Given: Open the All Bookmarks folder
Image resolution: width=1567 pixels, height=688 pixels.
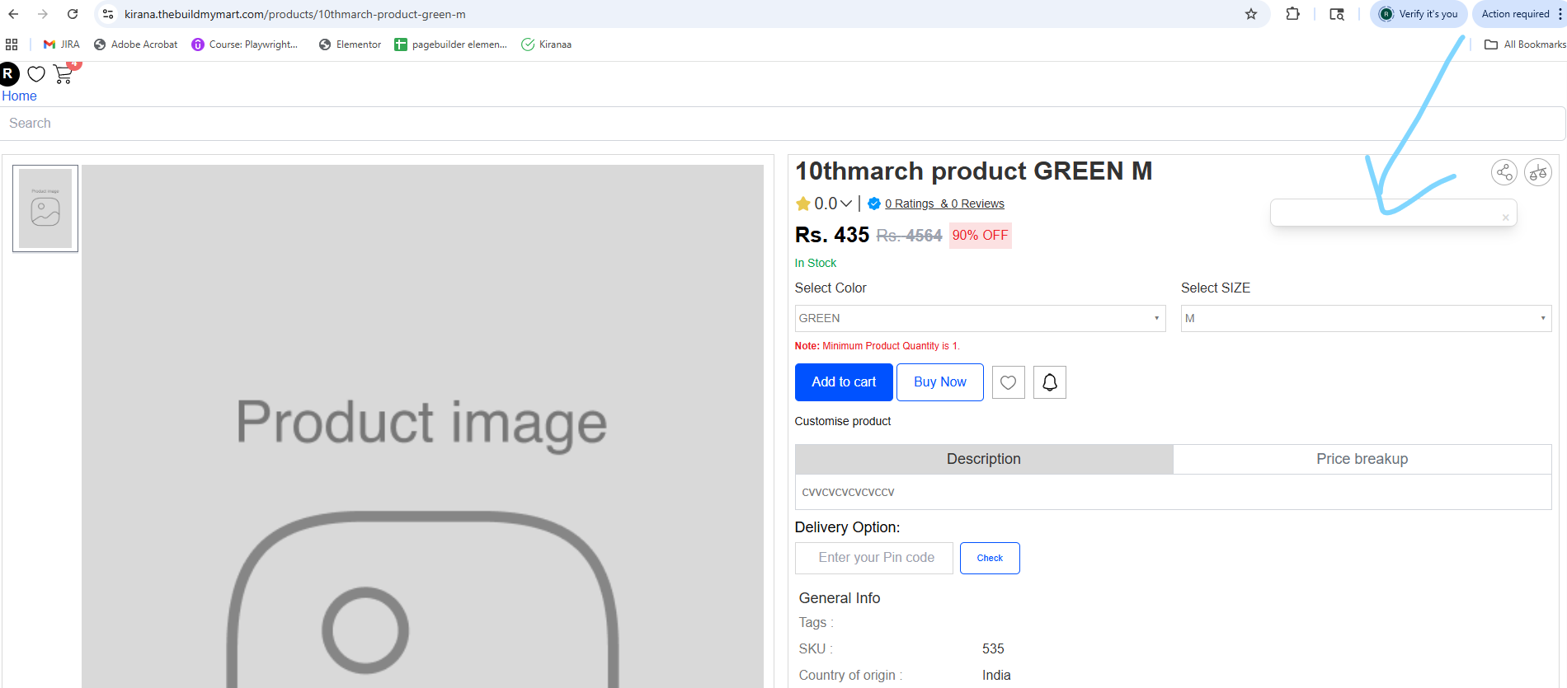Looking at the screenshot, I should coord(1525,44).
